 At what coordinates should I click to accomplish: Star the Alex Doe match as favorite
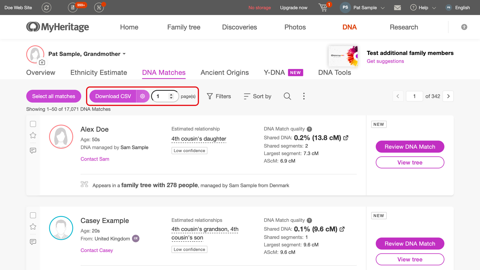tap(33, 135)
